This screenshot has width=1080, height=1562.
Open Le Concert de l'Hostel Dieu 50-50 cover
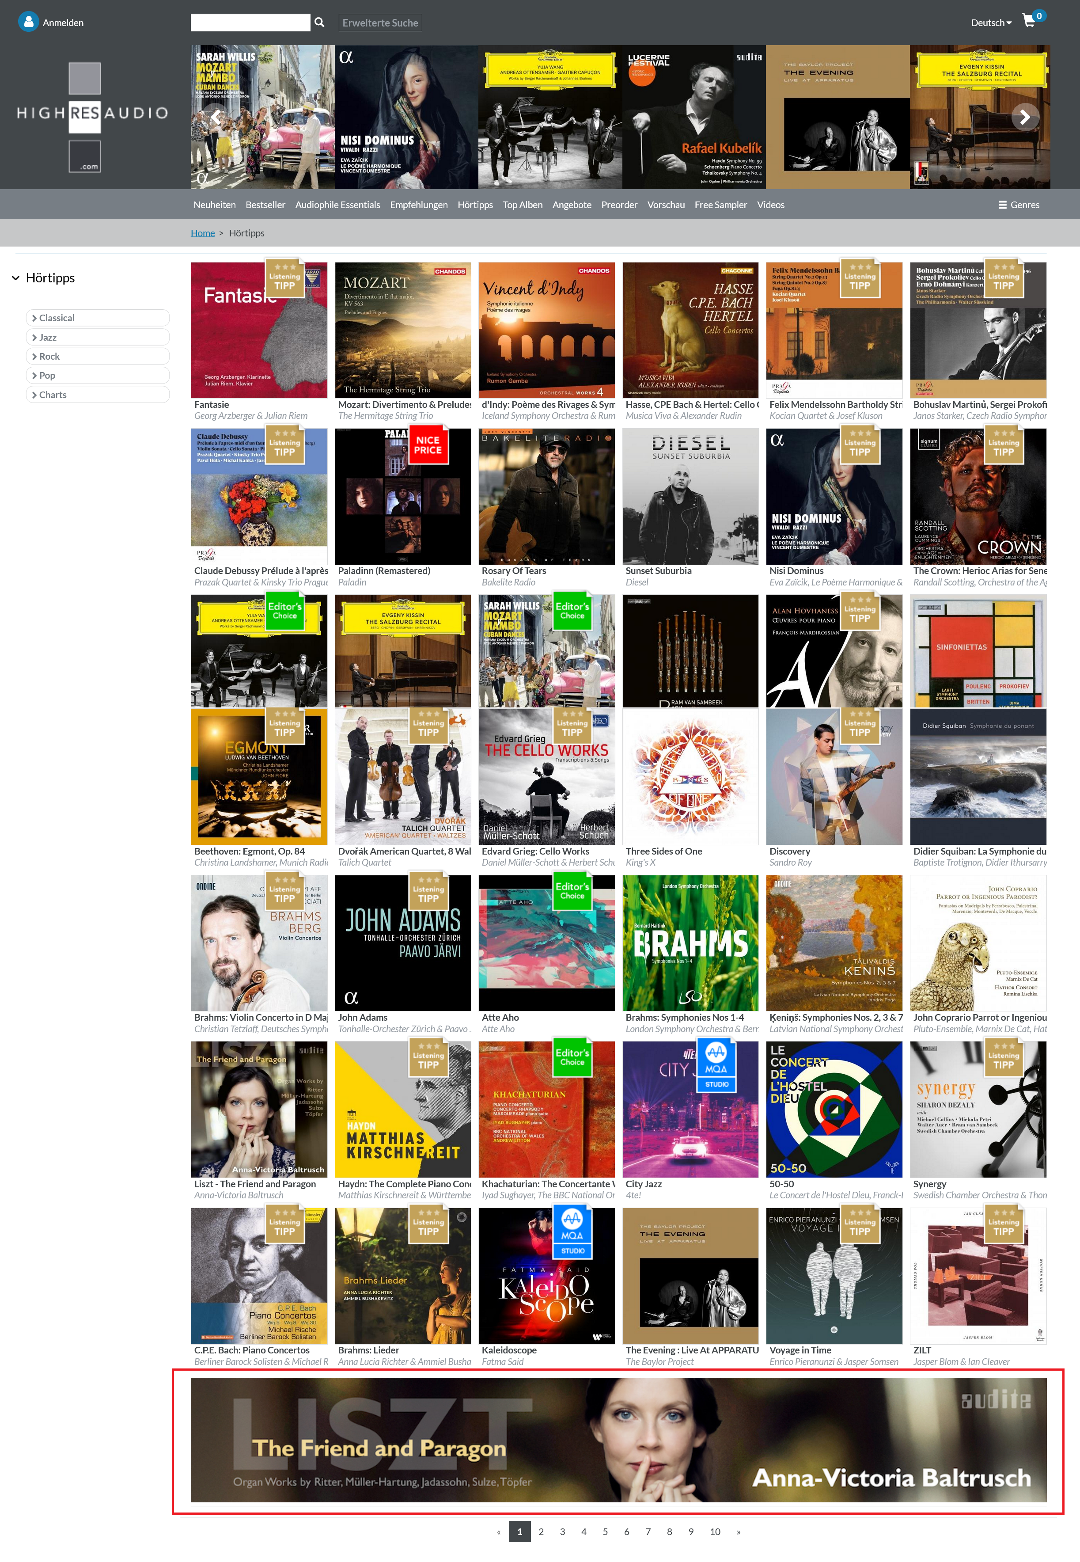834,1110
